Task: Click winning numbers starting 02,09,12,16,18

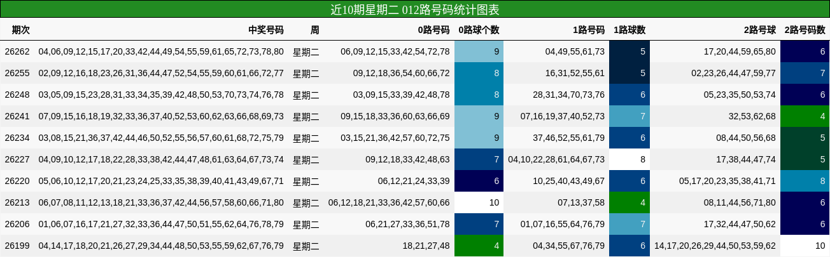Action: [x=161, y=73]
